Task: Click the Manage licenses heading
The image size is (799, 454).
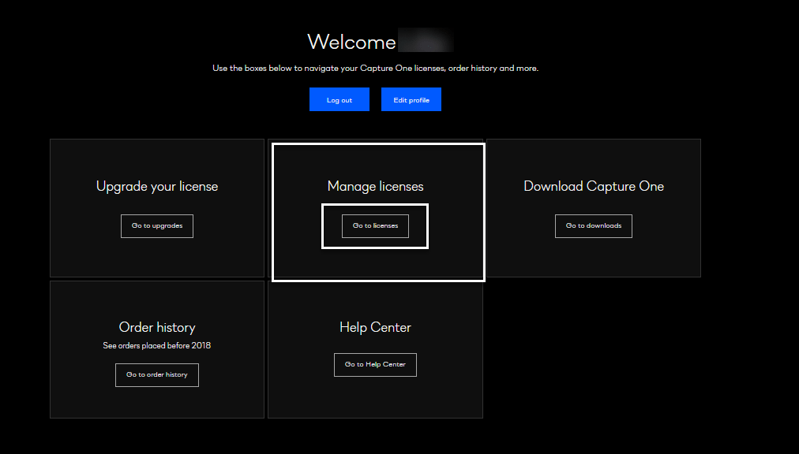Action: pyautogui.click(x=374, y=186)
